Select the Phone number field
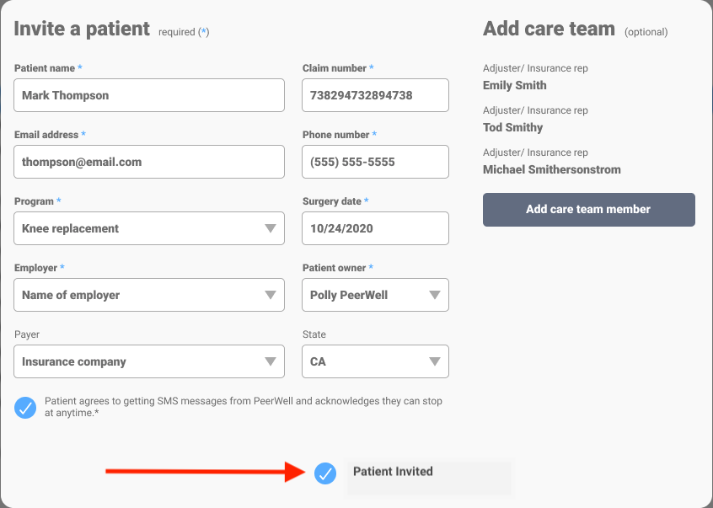The height and width of the screenshot is (508, 713). [x=375, y=162]
